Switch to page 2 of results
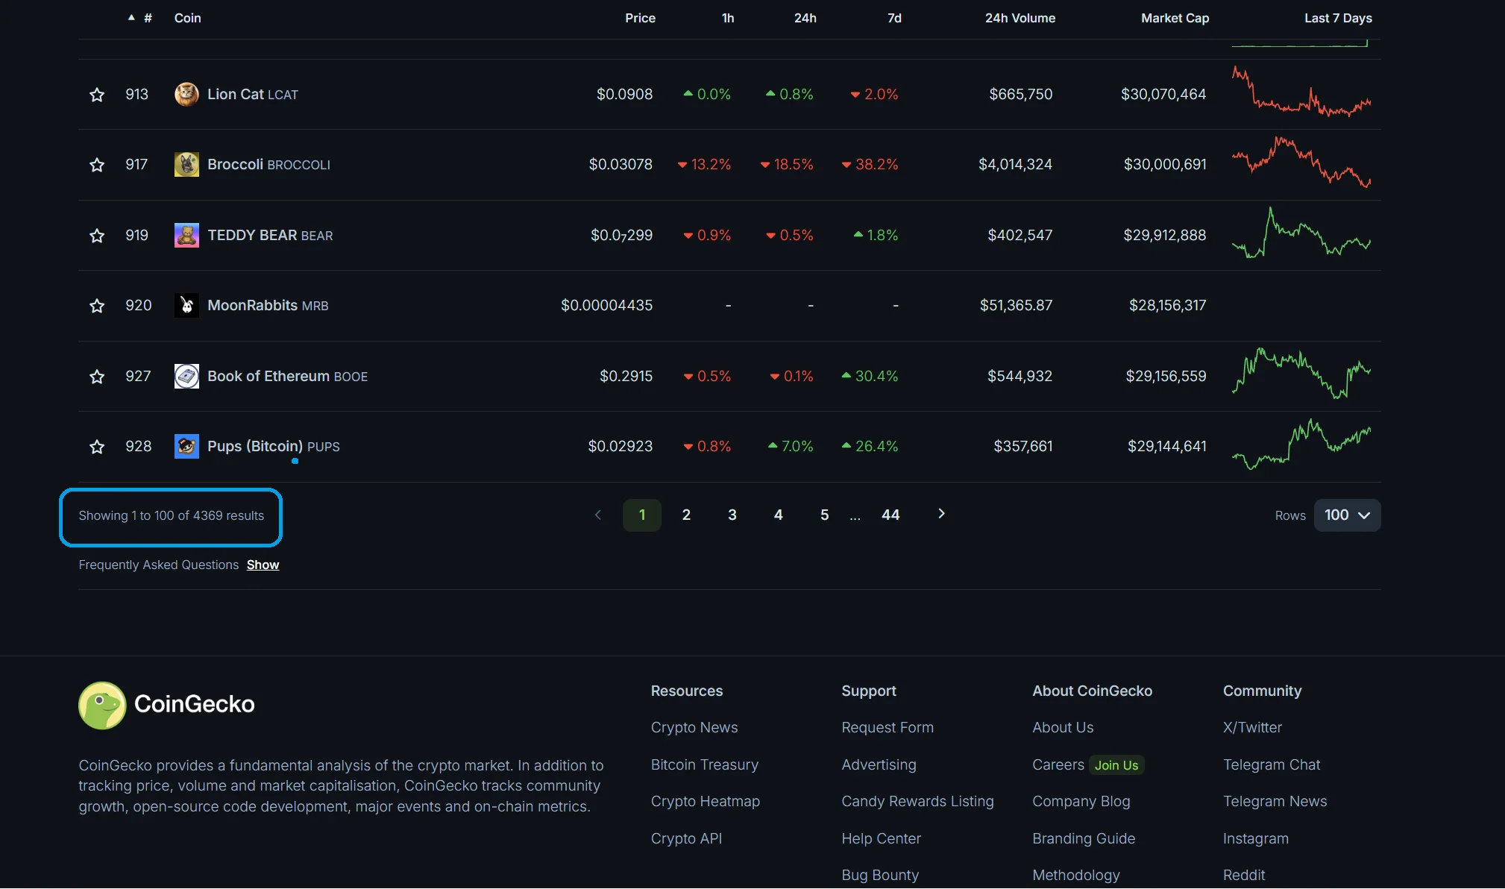Screen dimensions: 1505x889 point(685,514)
